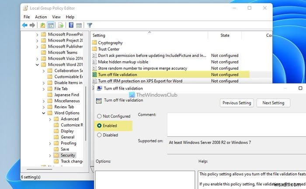This screenshot has width=306, height=189.
Task: Open the View menu
Action: pos(56,17)
